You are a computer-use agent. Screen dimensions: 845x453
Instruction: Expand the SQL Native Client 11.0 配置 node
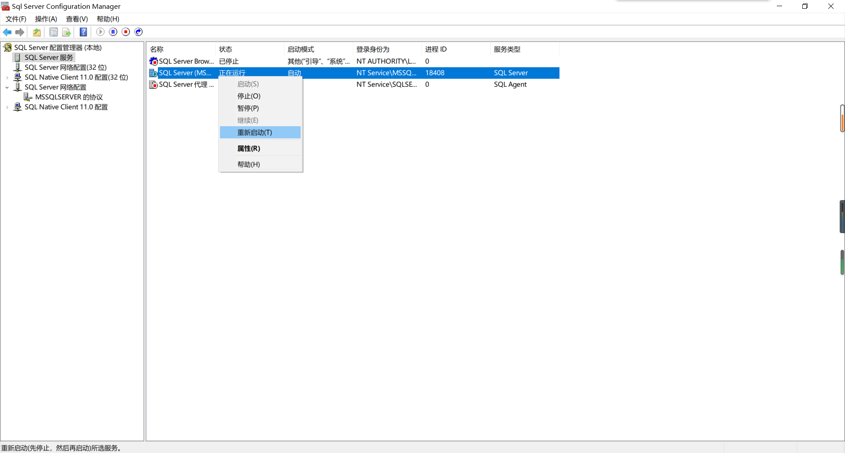click(x=7, y=107)
